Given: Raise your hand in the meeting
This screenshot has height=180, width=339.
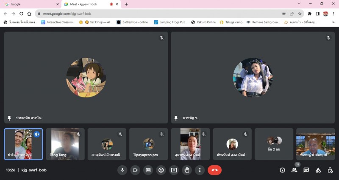Looking at the screenshot, I should 187,170.
